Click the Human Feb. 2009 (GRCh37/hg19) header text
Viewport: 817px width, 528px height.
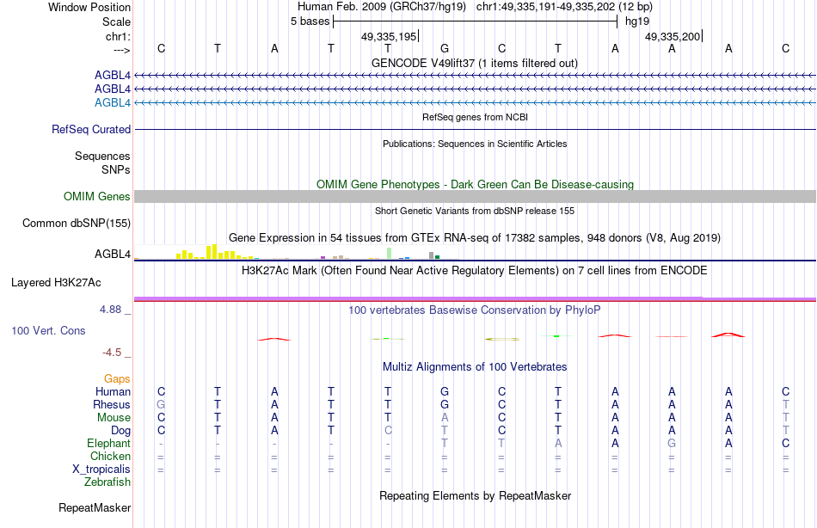(382, 7)
